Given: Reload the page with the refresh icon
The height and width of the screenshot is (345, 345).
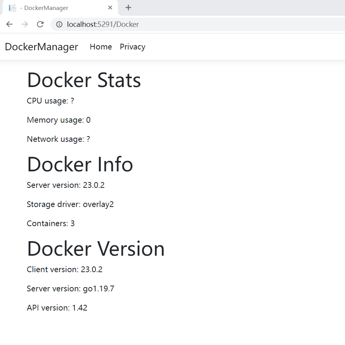Looking at the screenshot, I should tap(40, 24).
